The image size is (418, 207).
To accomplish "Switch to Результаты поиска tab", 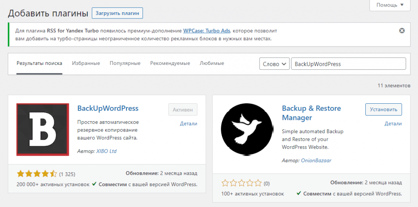I will coord(40,63).
